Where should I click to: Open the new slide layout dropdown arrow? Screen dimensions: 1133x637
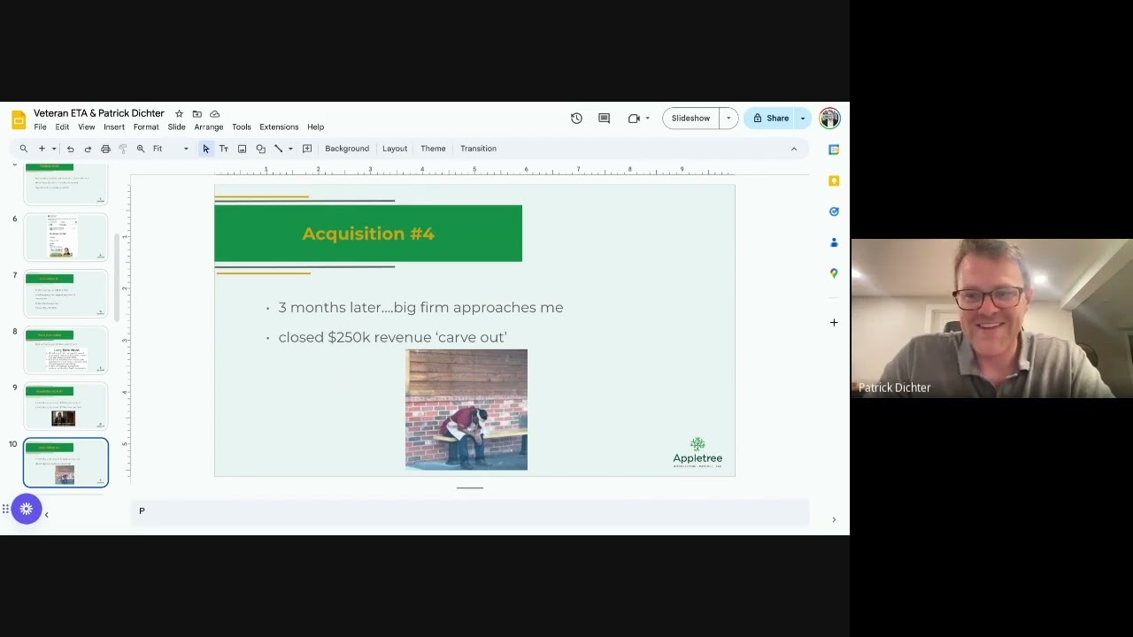point(53,149)
